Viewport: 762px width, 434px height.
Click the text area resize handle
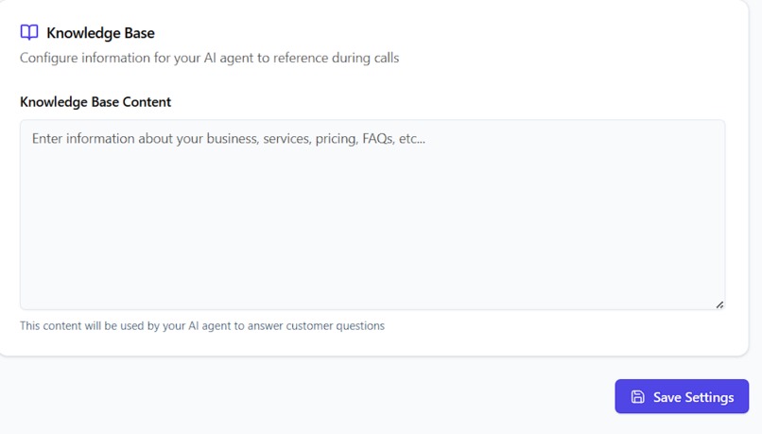coord(719,304)
